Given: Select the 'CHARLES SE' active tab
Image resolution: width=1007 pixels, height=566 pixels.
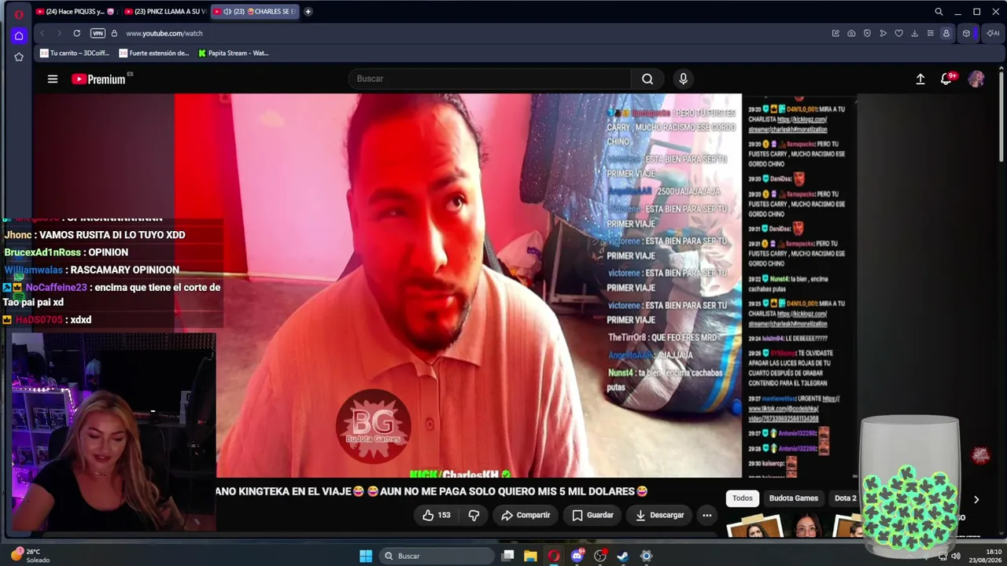Looking at the screenshot, I should click(255, 12).
